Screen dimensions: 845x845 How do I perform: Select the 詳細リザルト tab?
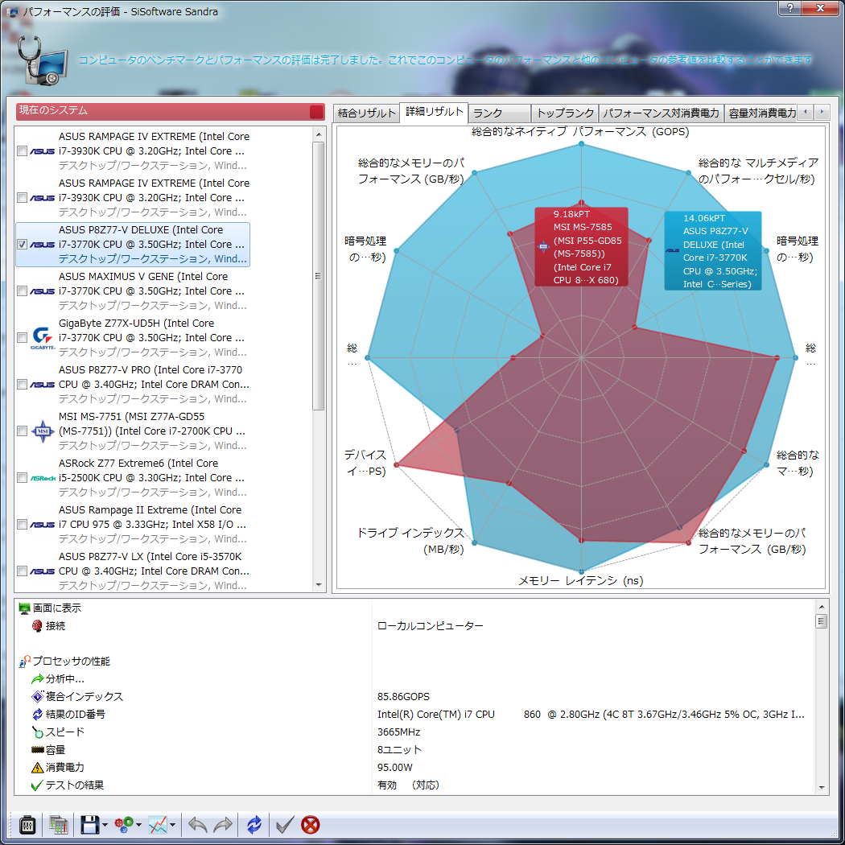pyautogui.click(x=434, y=112)
